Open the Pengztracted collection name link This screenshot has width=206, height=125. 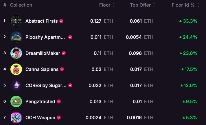tap(40, 101)
